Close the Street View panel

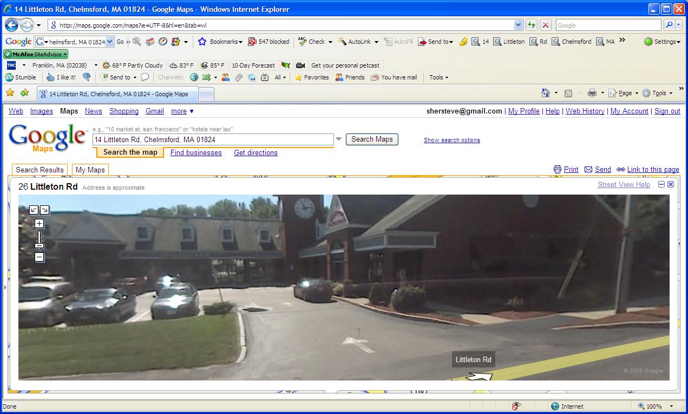click(x=671, y=184)
